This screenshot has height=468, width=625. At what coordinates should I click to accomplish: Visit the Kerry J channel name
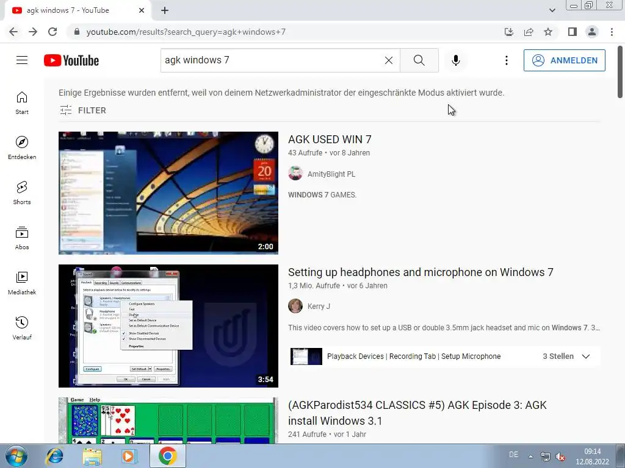tap(319, 306)
